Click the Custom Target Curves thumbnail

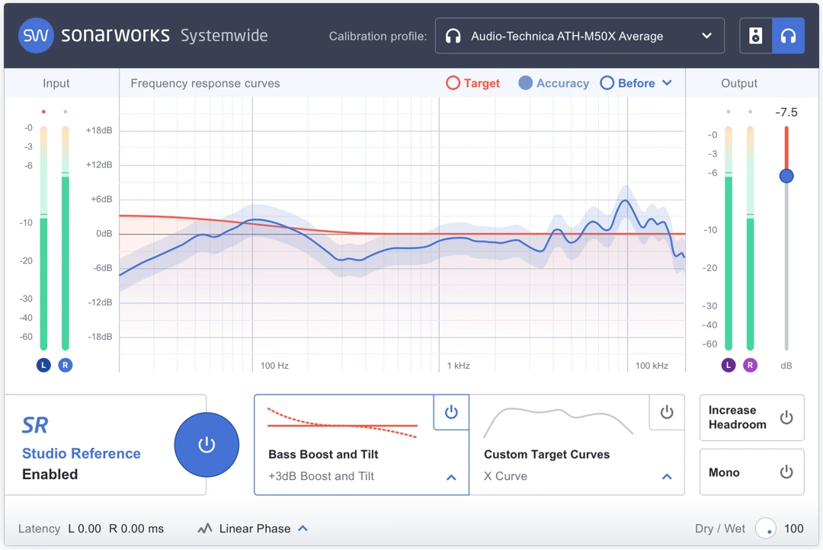[558, 423]
